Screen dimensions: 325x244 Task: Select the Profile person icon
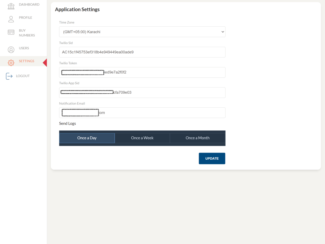(x=11, y=19)
